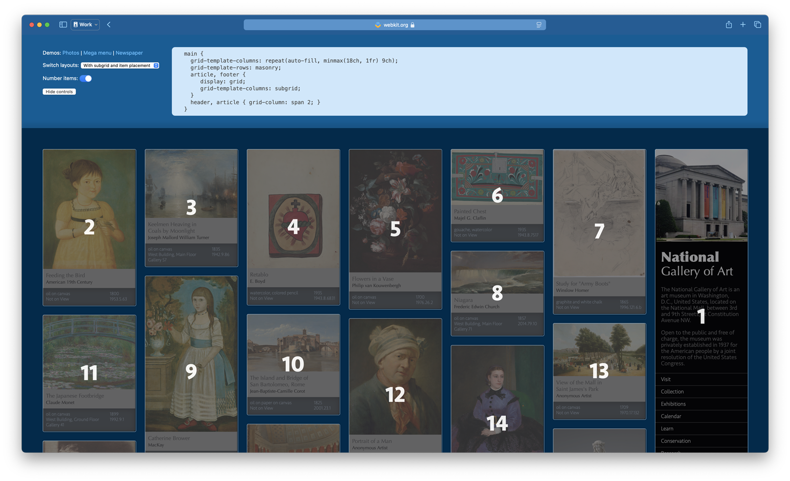Viewport: 790px width, 481px height.
Task: Open the Work profile dropdown
Action: [85, 24]
